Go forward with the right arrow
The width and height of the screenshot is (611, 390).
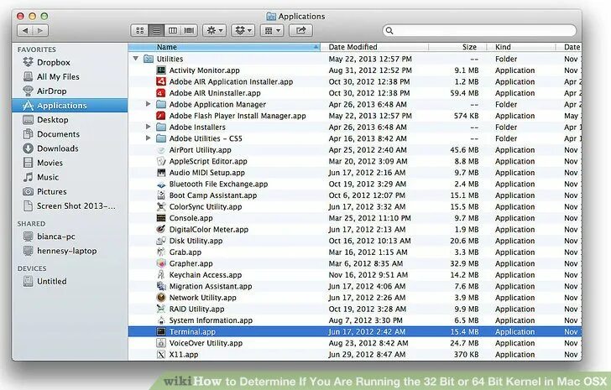(40, 30)
